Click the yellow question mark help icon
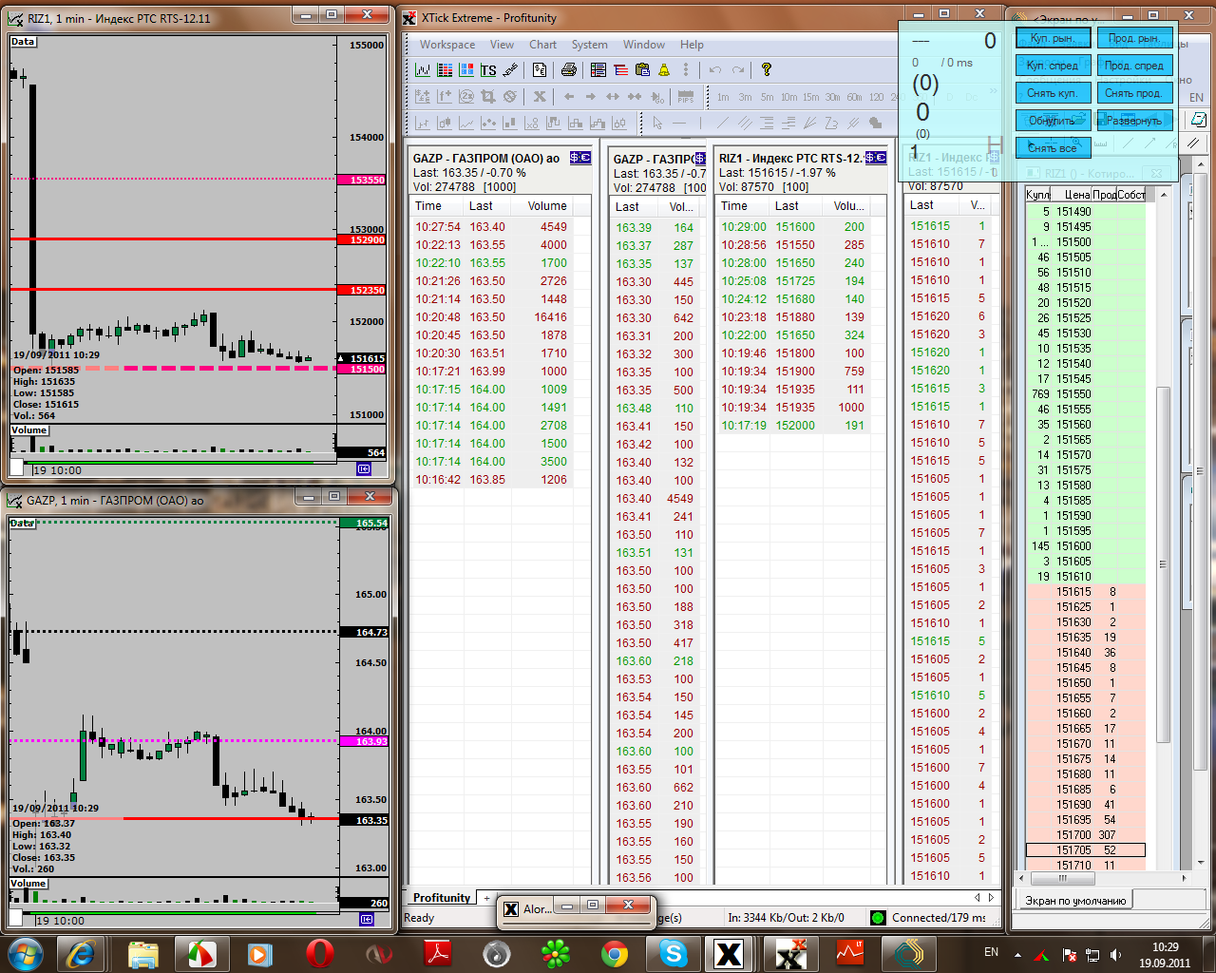Image resolution: width=1216 pixels, height=973 pixels. [767, 70]
